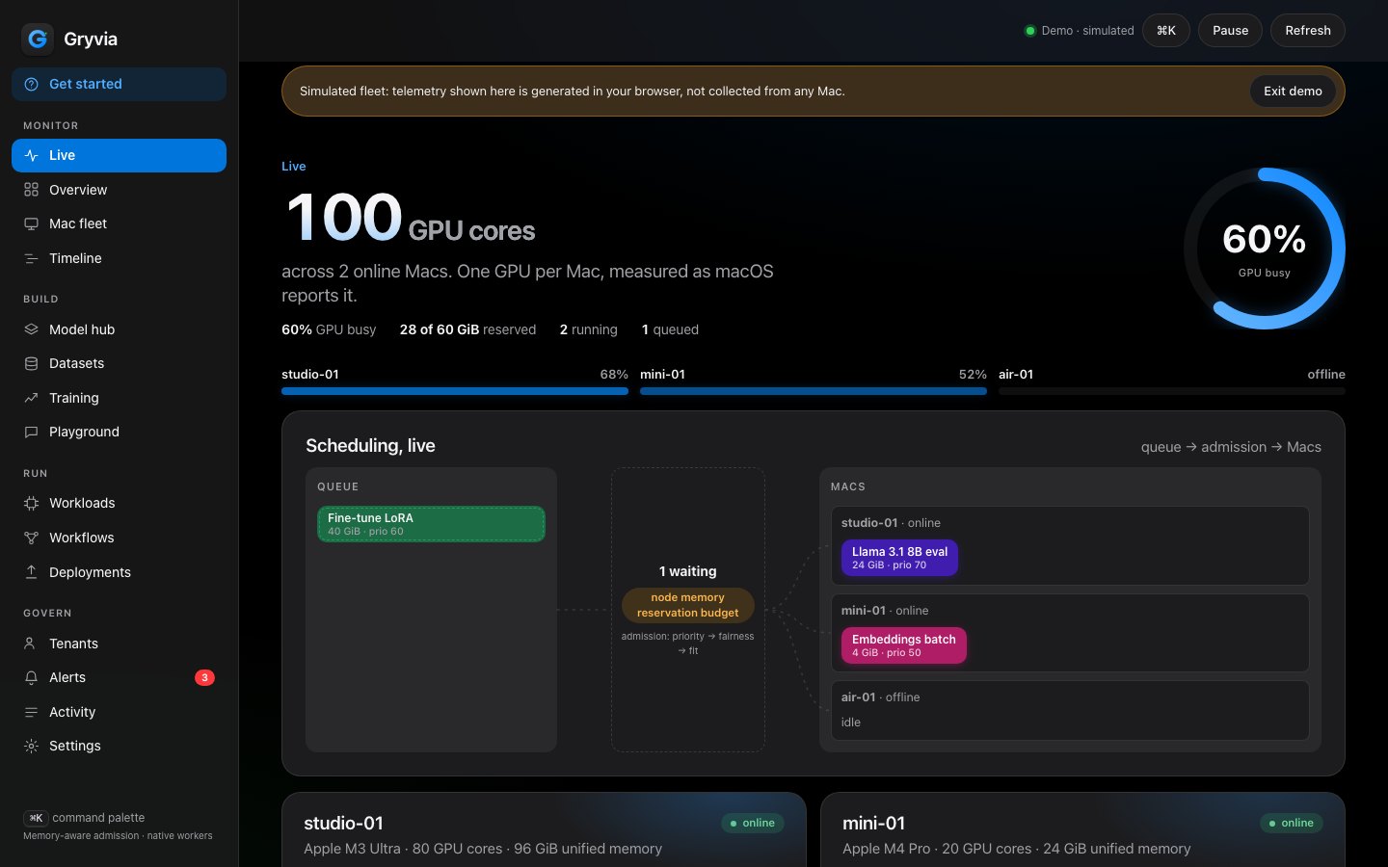Viewport: 1388px width, 867px height.
Task: Click the Timeline bars icon
Action: pyautogui.click(x=31, y=258)
